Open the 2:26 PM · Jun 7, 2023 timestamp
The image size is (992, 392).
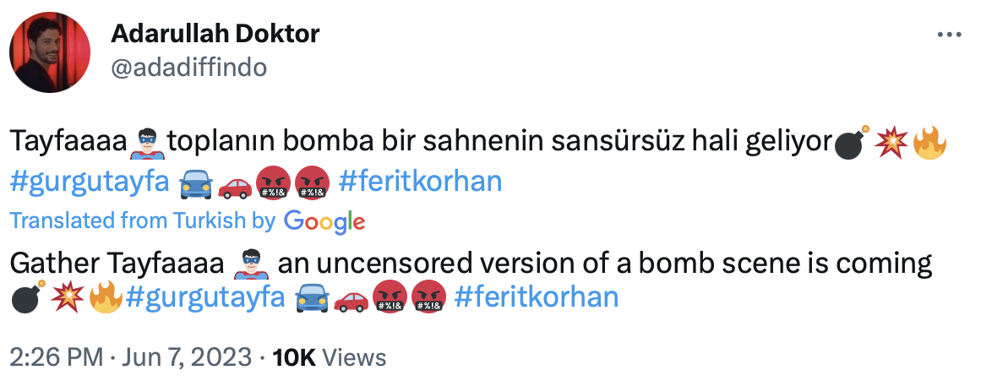click(130, 357)
